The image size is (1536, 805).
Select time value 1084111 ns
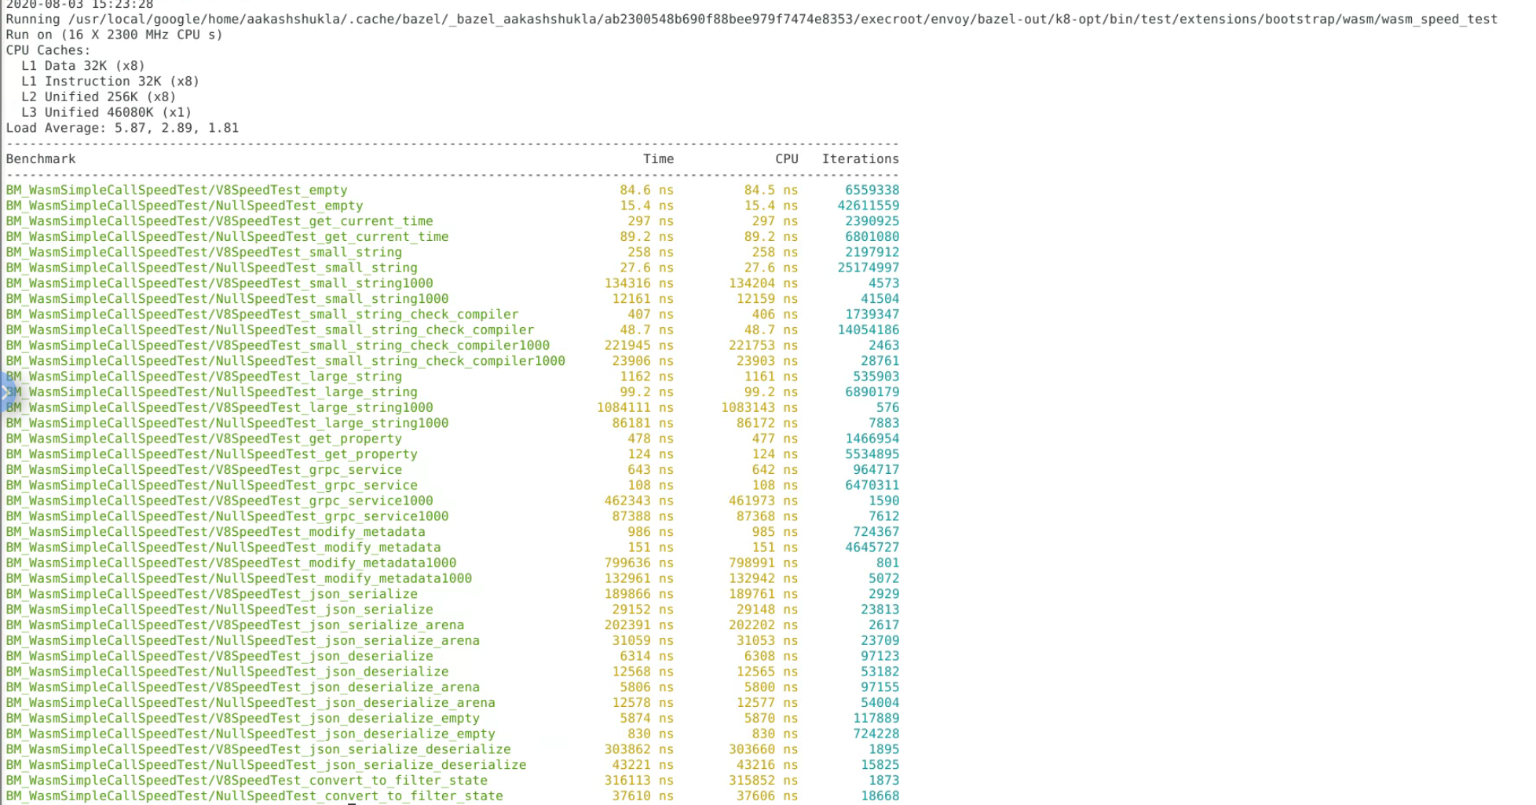[x=635, y=407]
